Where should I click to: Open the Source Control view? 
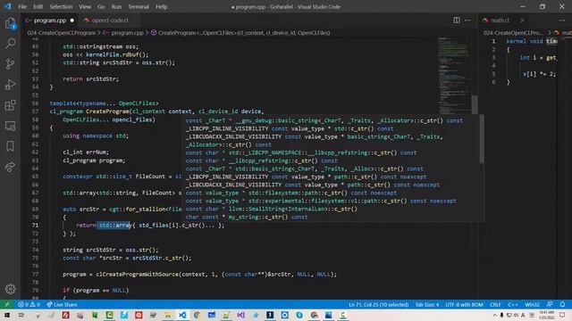[x=10, y=64]
